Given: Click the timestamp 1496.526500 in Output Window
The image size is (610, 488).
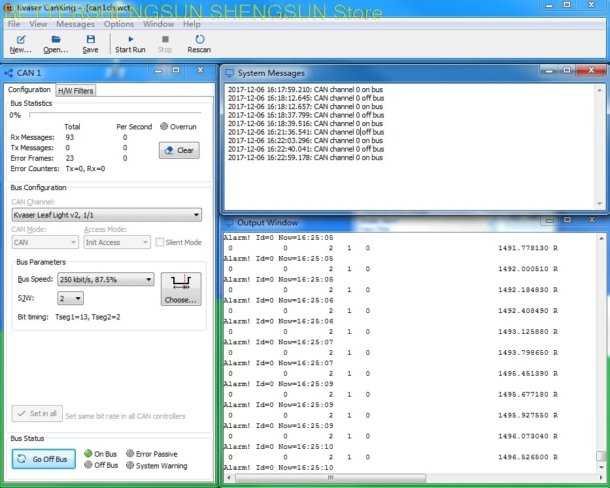Looking at the screenshot, I should 523,457.
